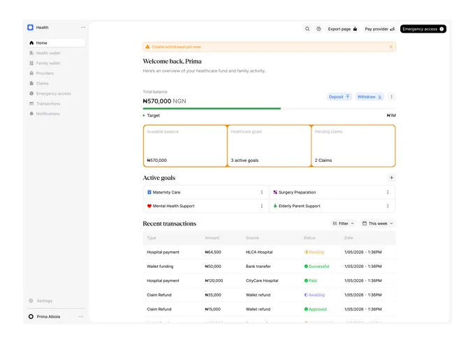
Task: Click the Export page button
Action: [342, 29]
